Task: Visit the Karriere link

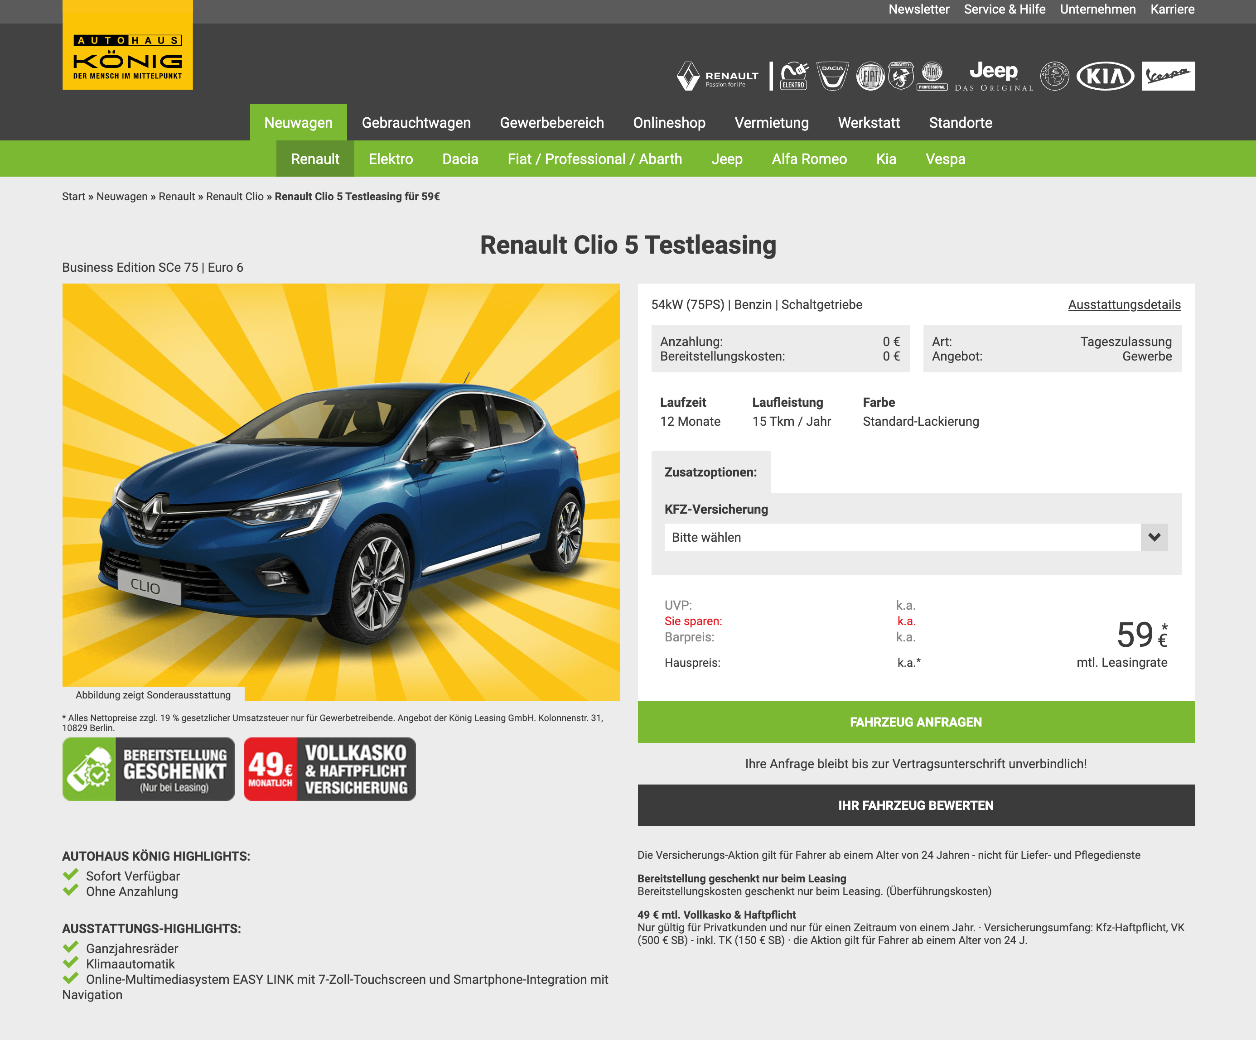Action: coord(1172,10)
